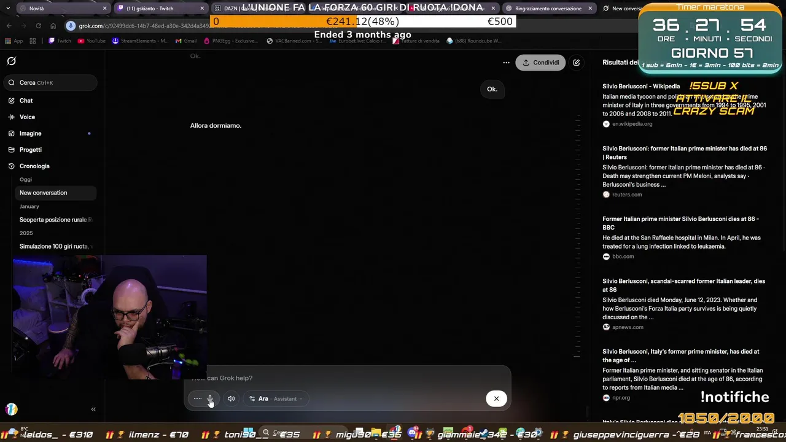Open the PNGEgg bookmark

pos(230,41)
